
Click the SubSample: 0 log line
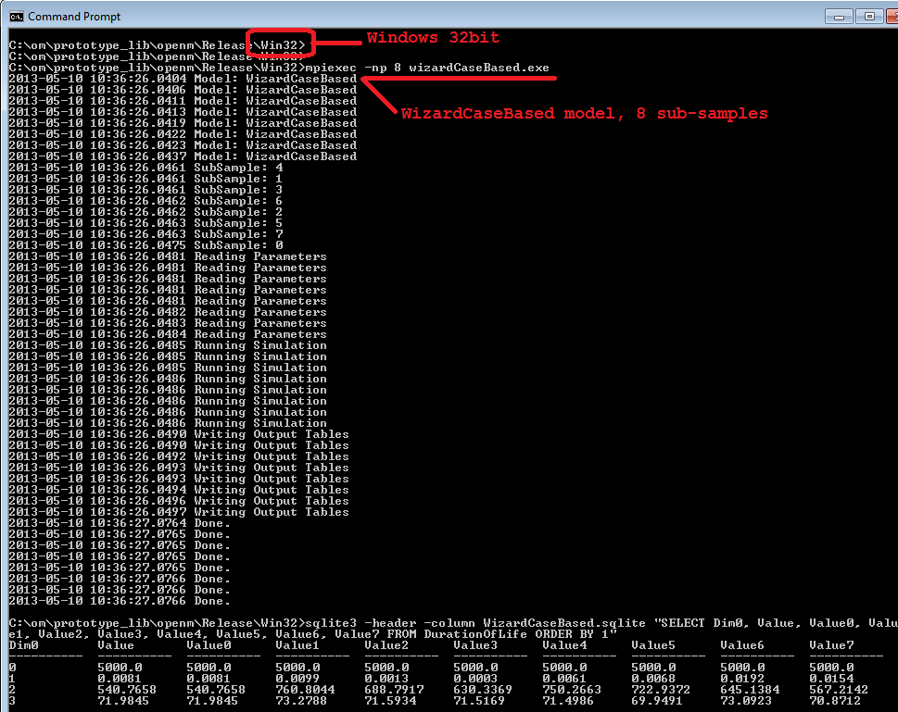(x=146, y=245)
